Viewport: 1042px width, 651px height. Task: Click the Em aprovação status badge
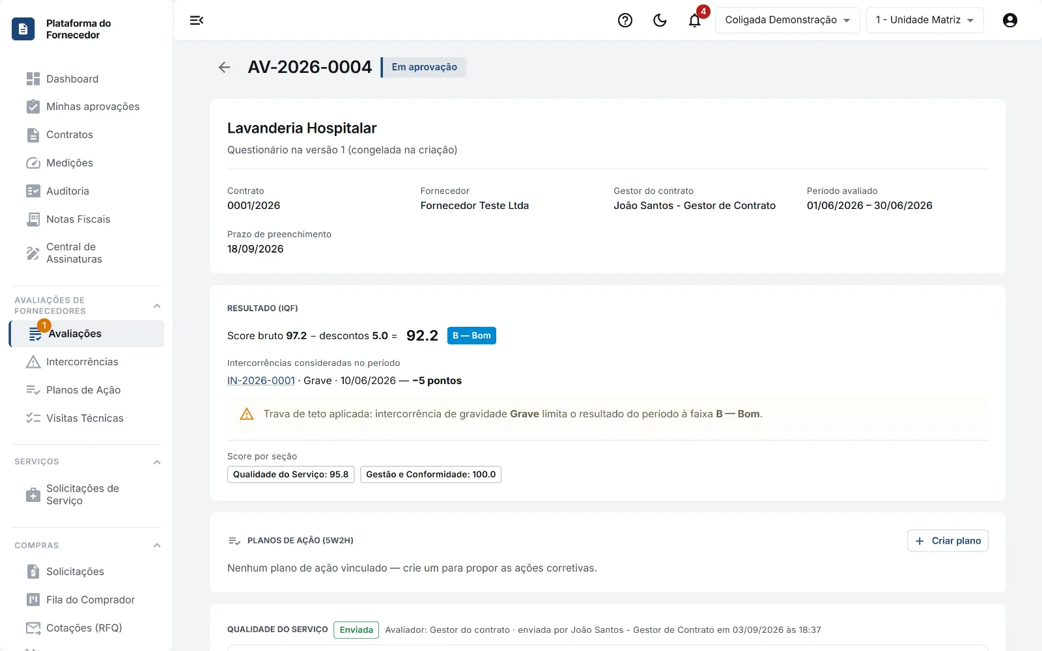coord(424,67)
